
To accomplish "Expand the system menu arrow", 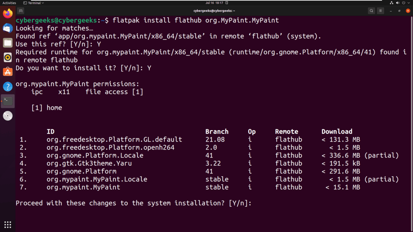I will [408, 3].
